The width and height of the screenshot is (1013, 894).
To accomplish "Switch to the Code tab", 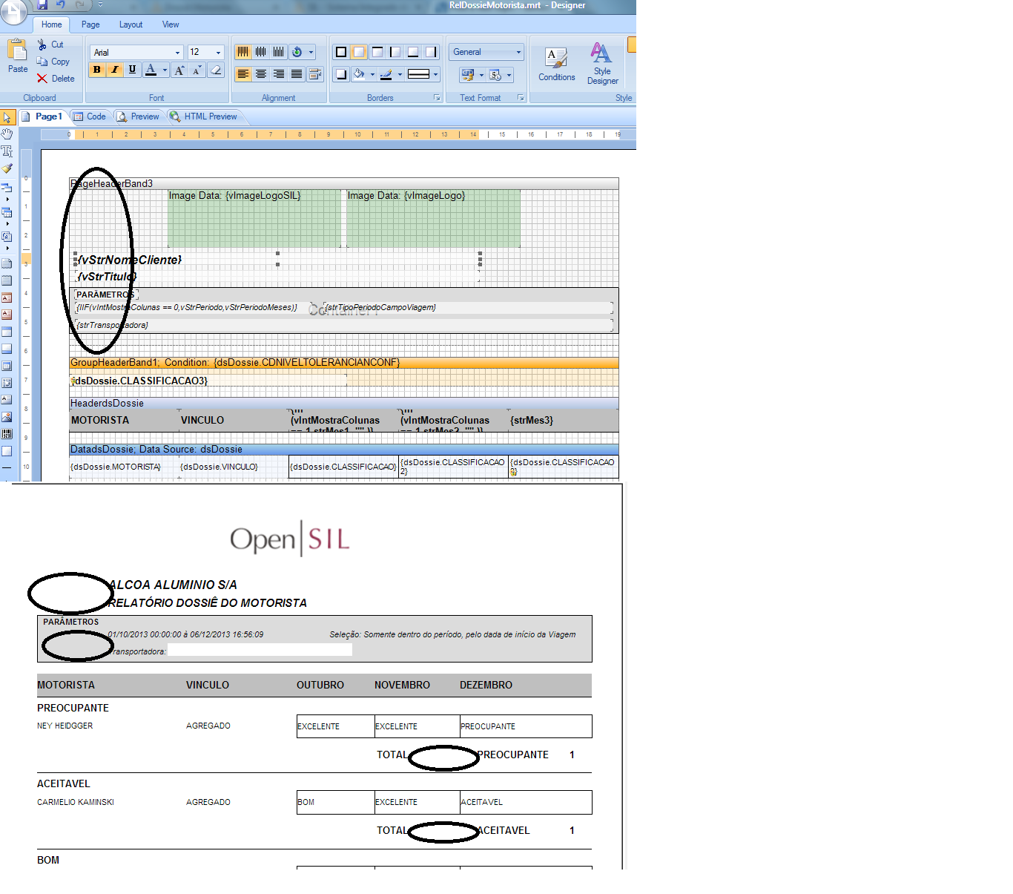I will click(90, 116).
